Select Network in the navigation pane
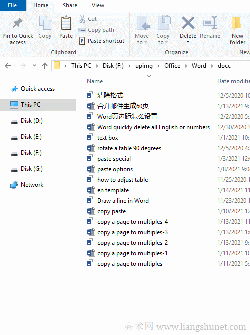 (32, 185)
